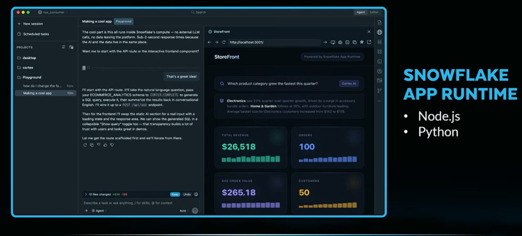522x236 pixels.
Task: Click the screen inspect icon in browser toolbar
Action: [x=333, y=42]
